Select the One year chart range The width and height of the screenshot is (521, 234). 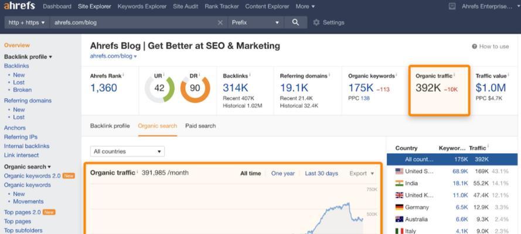[282, 173]
